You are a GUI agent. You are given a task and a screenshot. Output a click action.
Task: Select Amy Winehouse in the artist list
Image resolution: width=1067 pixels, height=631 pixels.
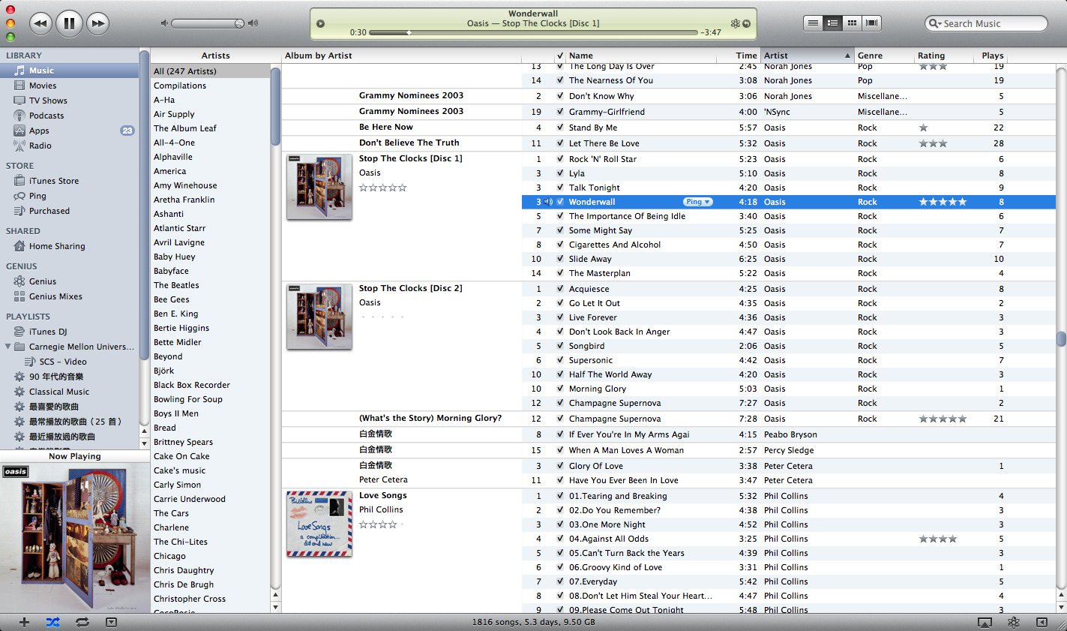(210, 185)
